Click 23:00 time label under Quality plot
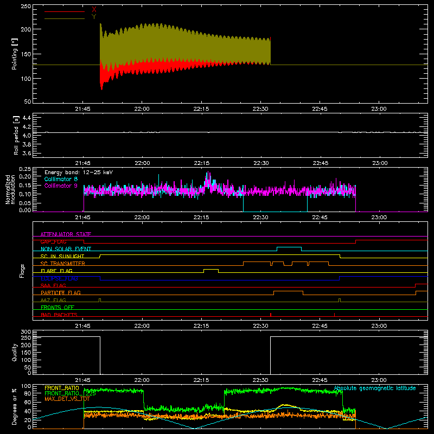 [379, 380]
